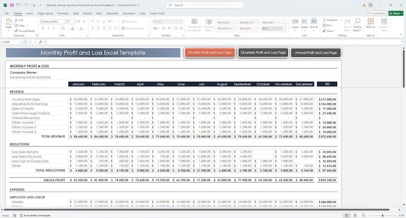Toggle Bold formatting

(x=43, y=28)
